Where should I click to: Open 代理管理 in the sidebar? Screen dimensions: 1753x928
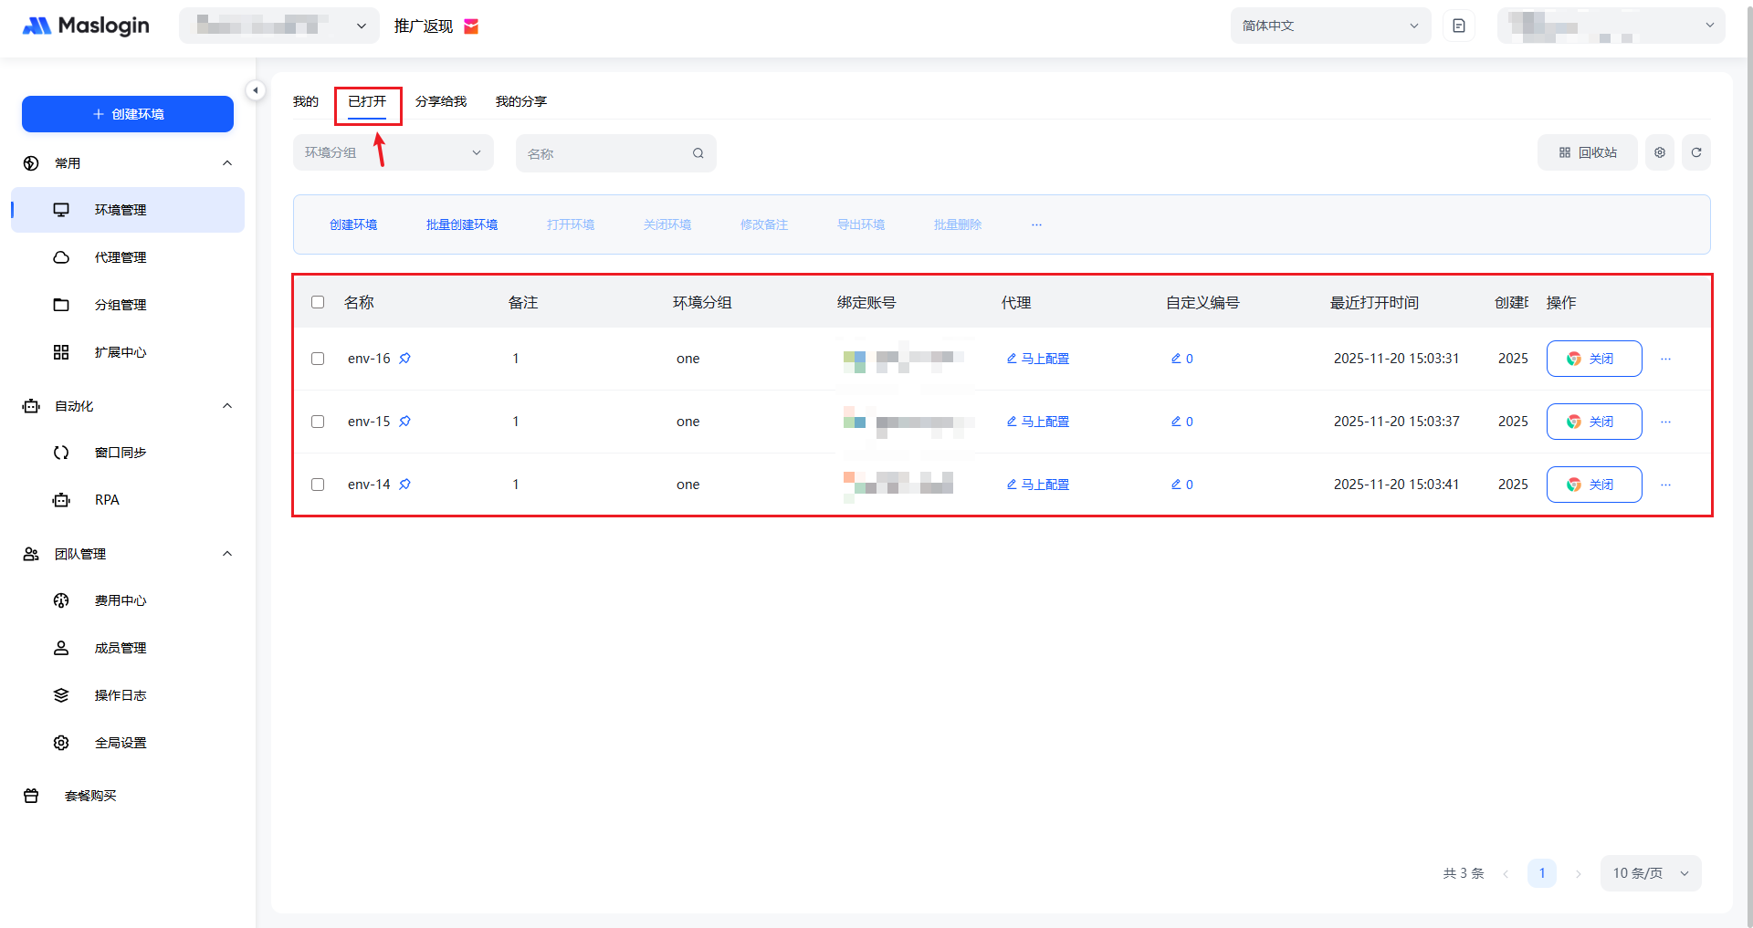tap(120, 257)
